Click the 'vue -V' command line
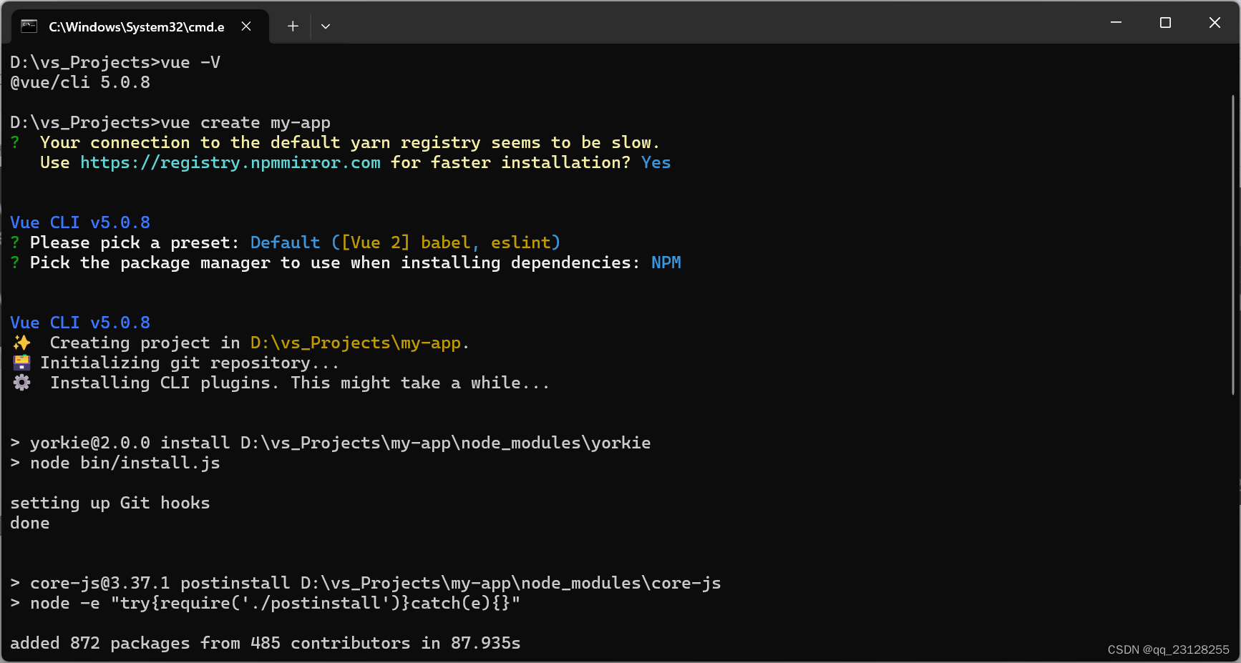Screen dimensions: 1241x663 tap(115, 62)
